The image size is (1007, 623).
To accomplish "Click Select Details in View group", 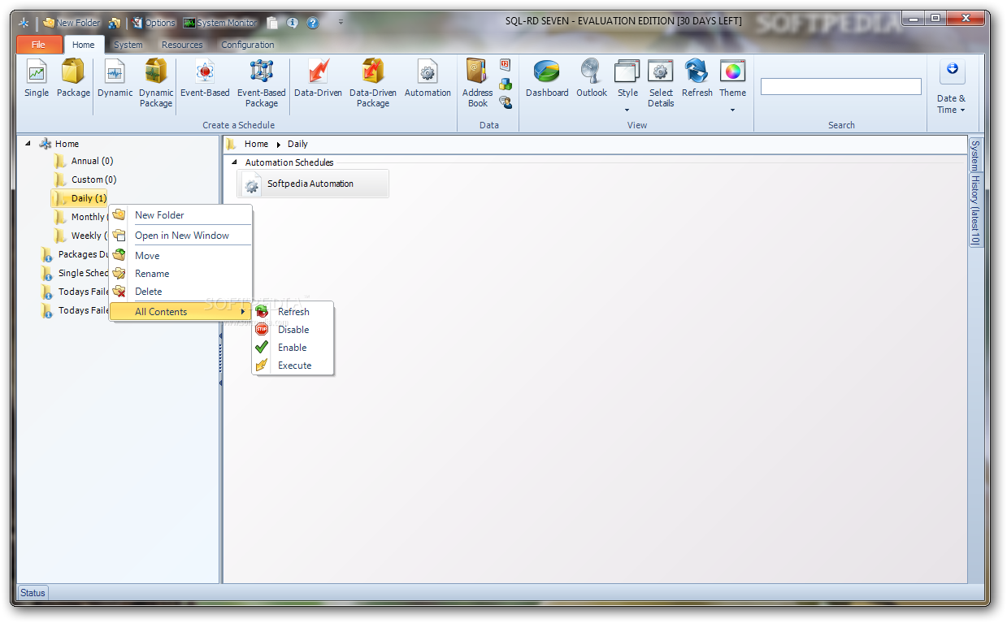I will (x=661, y=84).
